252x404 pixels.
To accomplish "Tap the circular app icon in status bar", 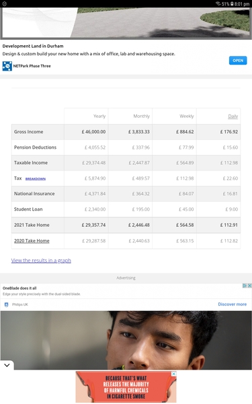I will tap(5, 3).
